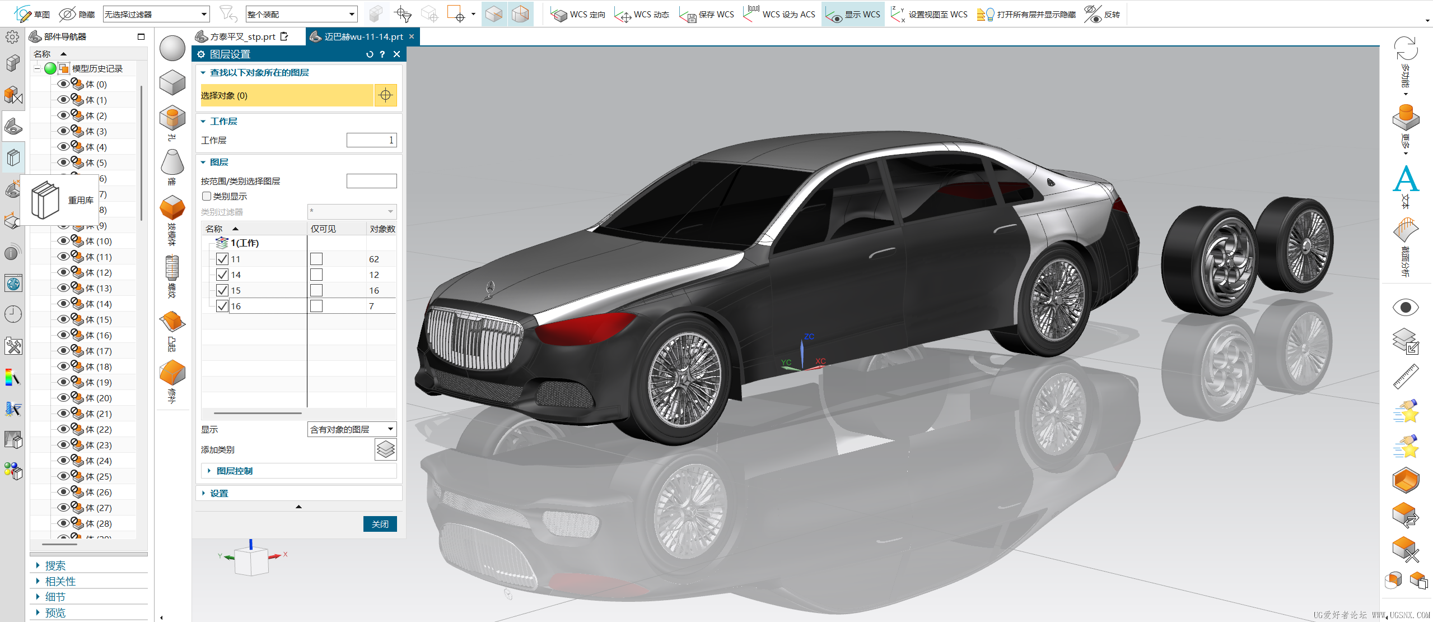Switch to the 方泰平叉_stp.prt tab
Screen dimensions: 1433x622
[x=242, y=36]
